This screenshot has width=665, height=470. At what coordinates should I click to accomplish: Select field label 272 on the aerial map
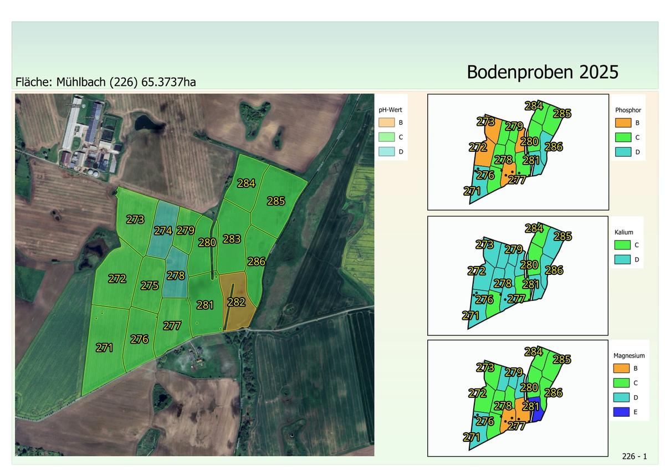pos(117,279)
